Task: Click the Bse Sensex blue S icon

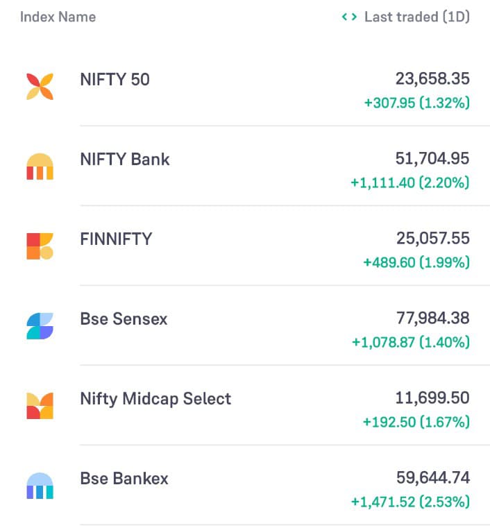Action: click(40, 326)
